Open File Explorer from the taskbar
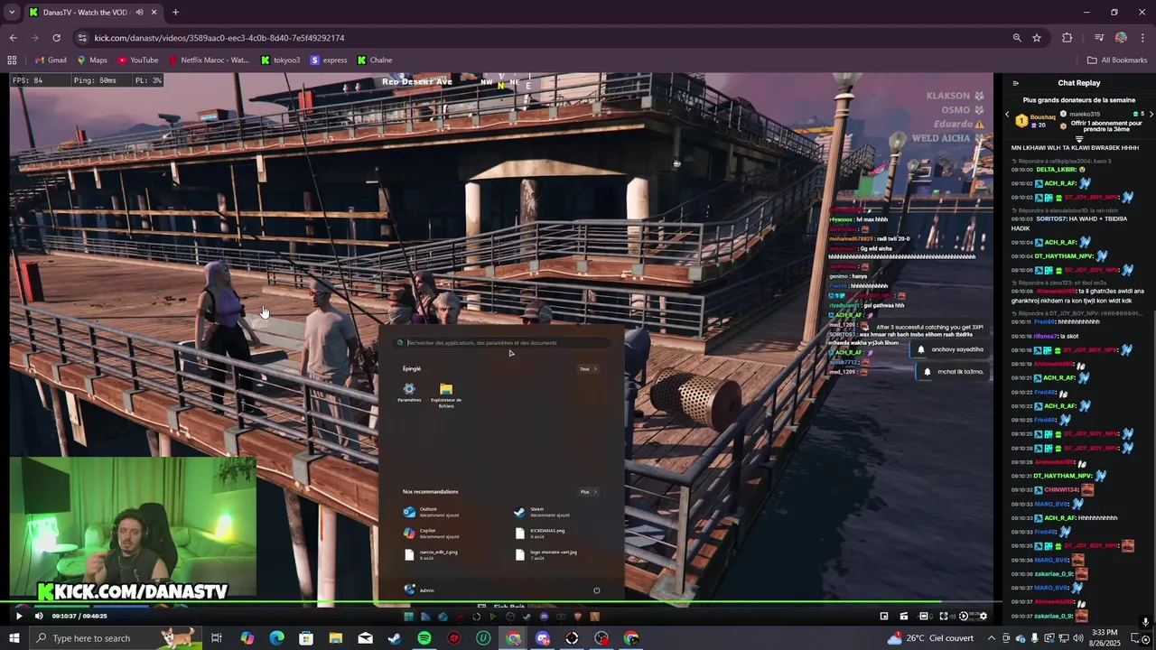1156x650 pixels. point(336,638)
